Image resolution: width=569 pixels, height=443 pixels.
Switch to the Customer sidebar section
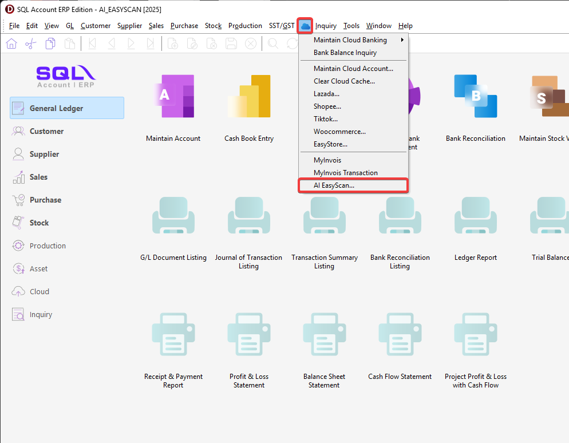pyautogui.click(x=46, y=131)
